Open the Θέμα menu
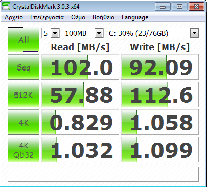207x187 pixels. (78, 17)
